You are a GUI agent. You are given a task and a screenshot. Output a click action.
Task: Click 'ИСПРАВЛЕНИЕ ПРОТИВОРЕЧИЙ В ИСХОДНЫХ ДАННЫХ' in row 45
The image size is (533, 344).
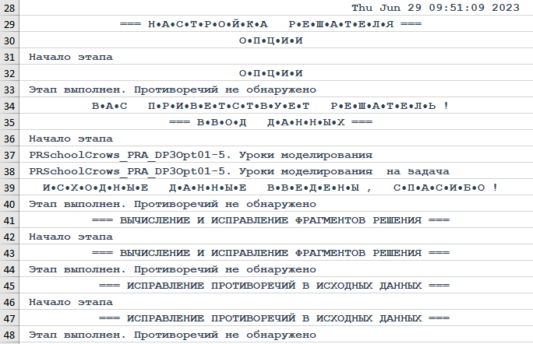(x=270, y=286)
